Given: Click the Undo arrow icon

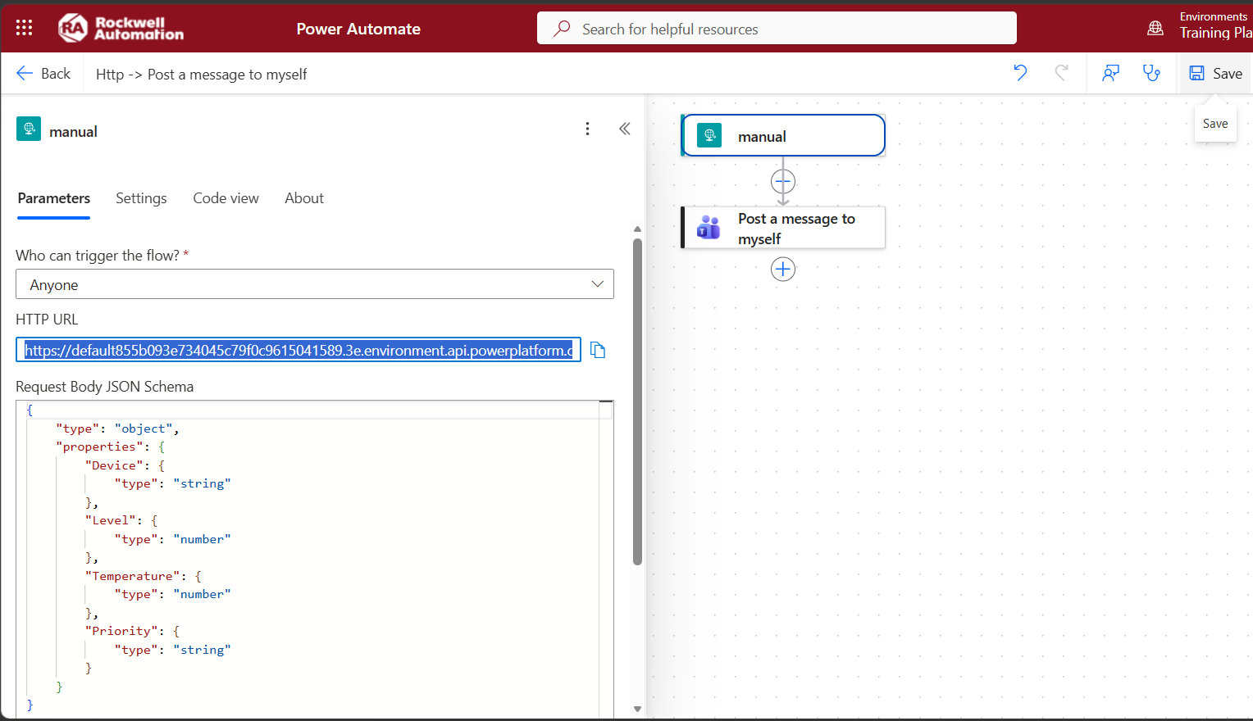Looking at the screenshot, I should 1020,73.
